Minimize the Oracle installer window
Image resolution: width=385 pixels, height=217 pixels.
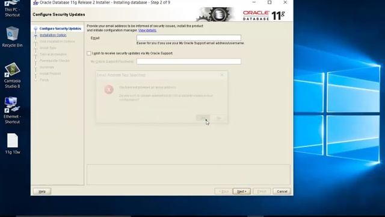(x=254, y=2)
